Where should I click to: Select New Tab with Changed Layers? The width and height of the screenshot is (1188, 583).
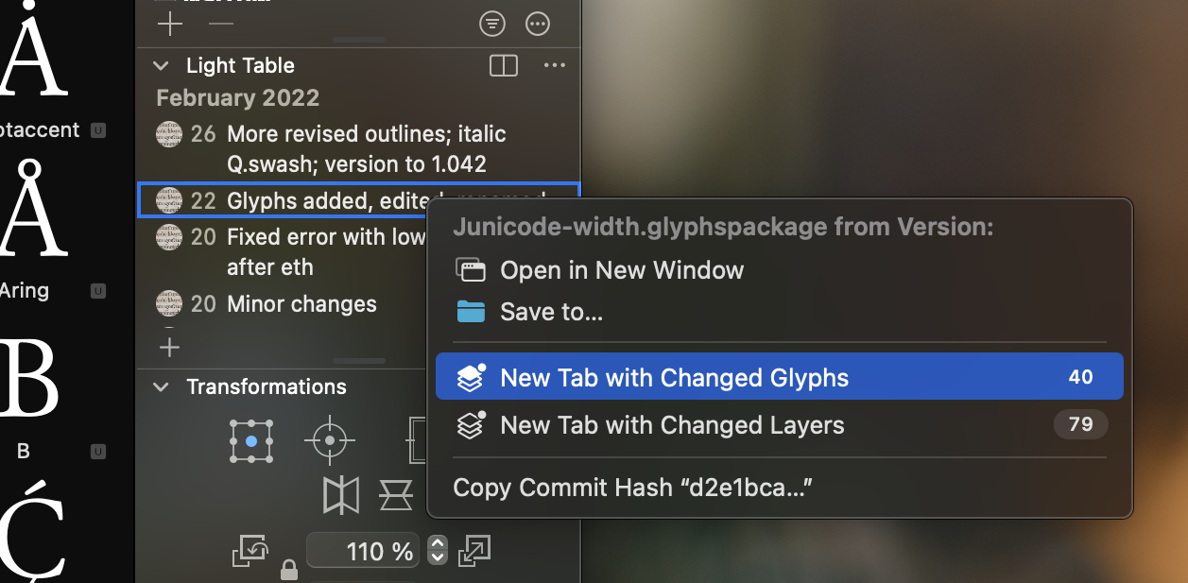pyautogui.click(x=671, y=425)
